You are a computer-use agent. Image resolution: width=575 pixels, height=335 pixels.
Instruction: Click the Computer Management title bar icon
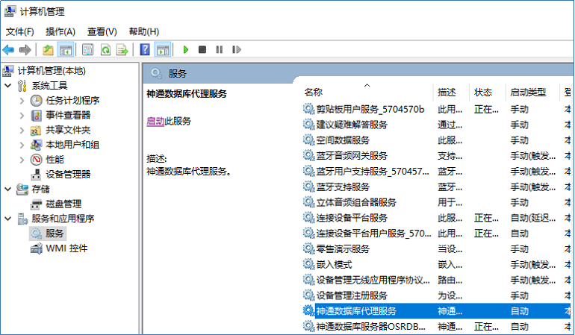(x=10, y=11)
